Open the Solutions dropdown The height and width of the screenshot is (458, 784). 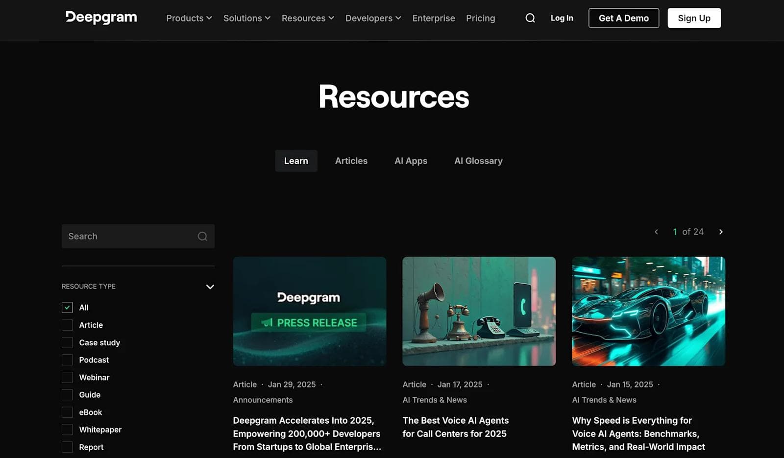(246, 18)
